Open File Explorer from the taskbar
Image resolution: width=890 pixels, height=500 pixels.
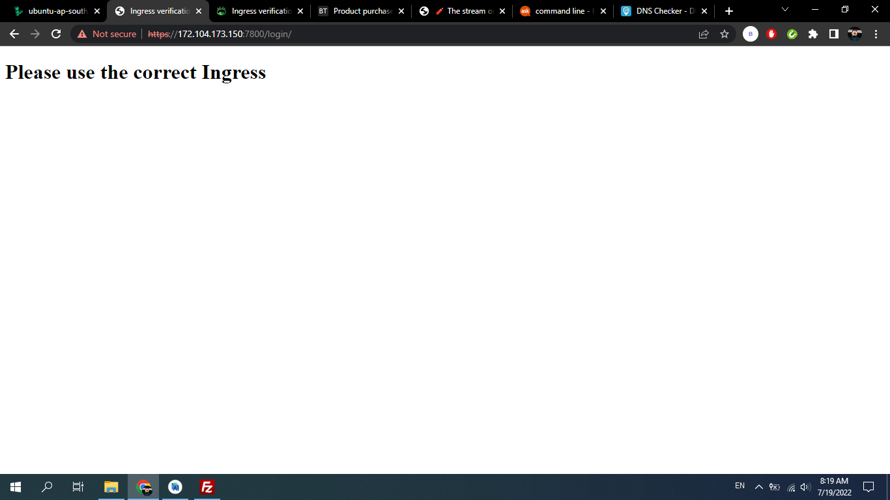click(x=111, y=487)
